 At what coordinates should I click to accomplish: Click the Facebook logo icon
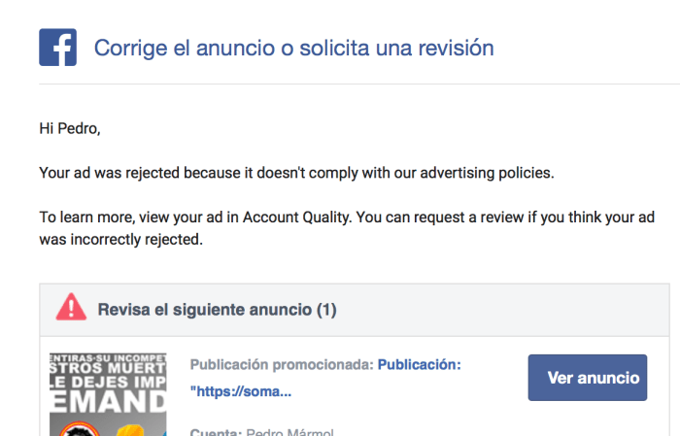(57, 48)
